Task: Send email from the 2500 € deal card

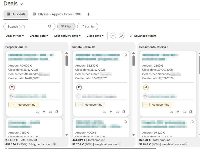Action: 185,112
